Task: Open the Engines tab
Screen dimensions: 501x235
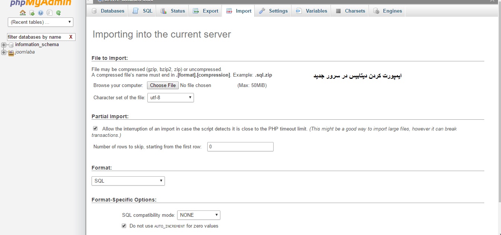Action: coord(387,11)
